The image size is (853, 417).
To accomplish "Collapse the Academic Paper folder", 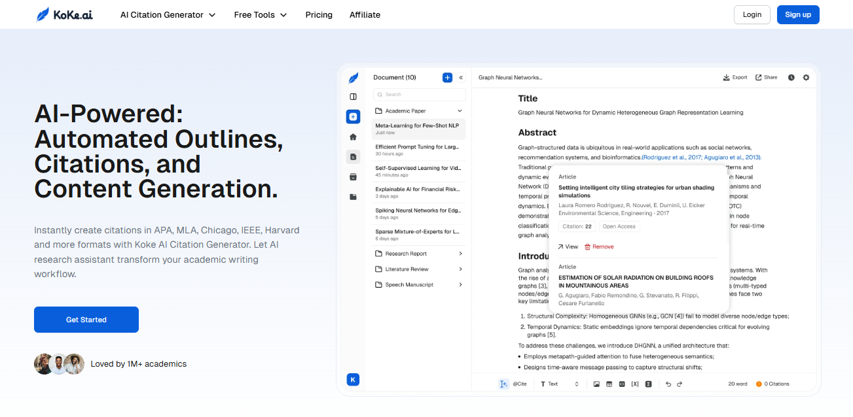I will tap(419, 111).
